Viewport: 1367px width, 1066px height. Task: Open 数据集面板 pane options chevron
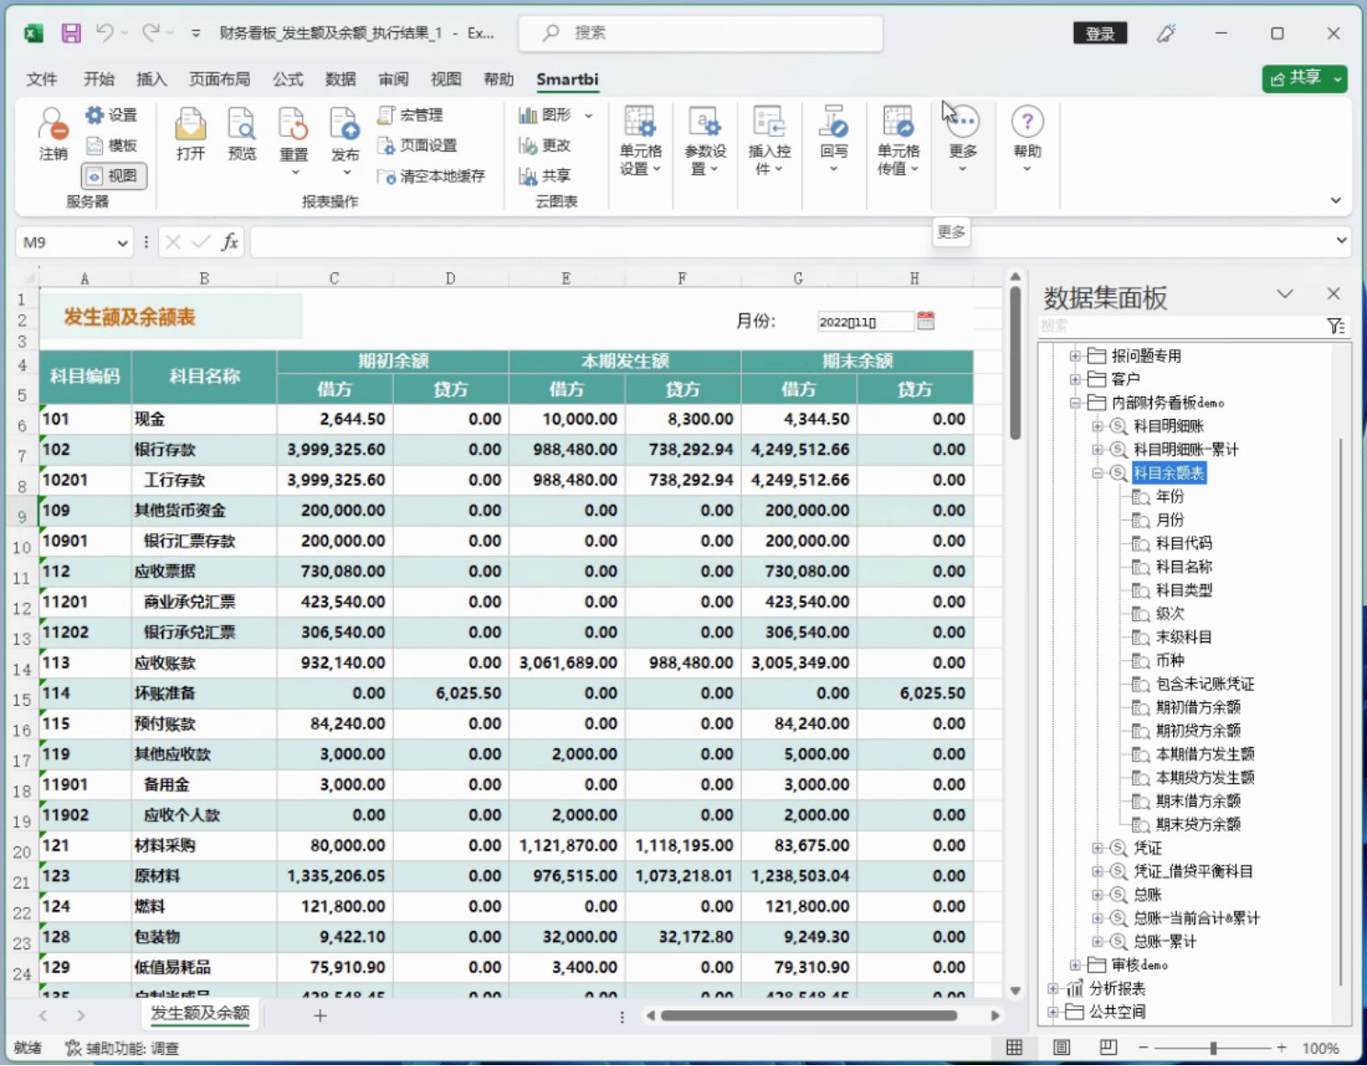click(x=1285, y=294)
